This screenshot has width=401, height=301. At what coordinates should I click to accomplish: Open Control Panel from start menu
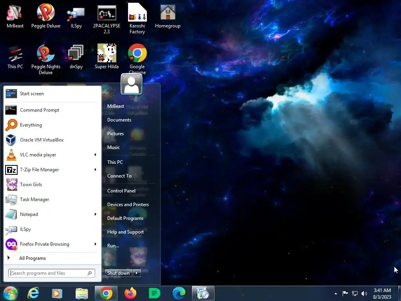121,191
